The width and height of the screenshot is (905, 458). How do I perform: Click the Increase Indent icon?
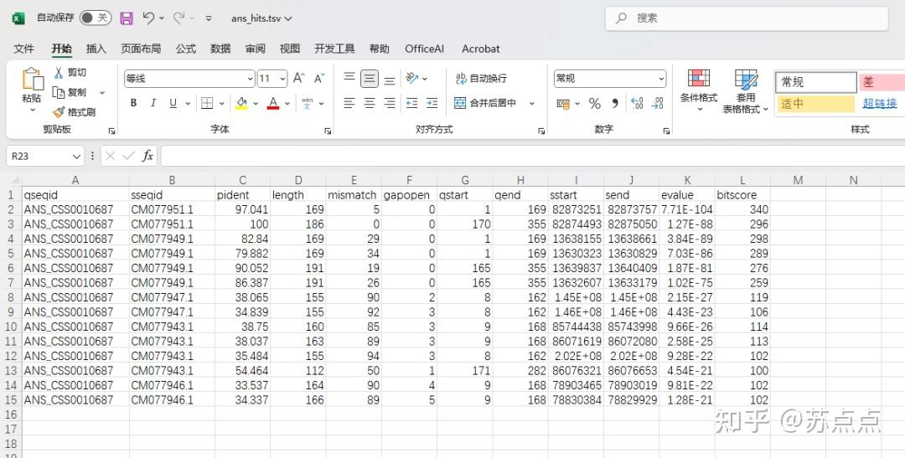(x=432, y=103)
